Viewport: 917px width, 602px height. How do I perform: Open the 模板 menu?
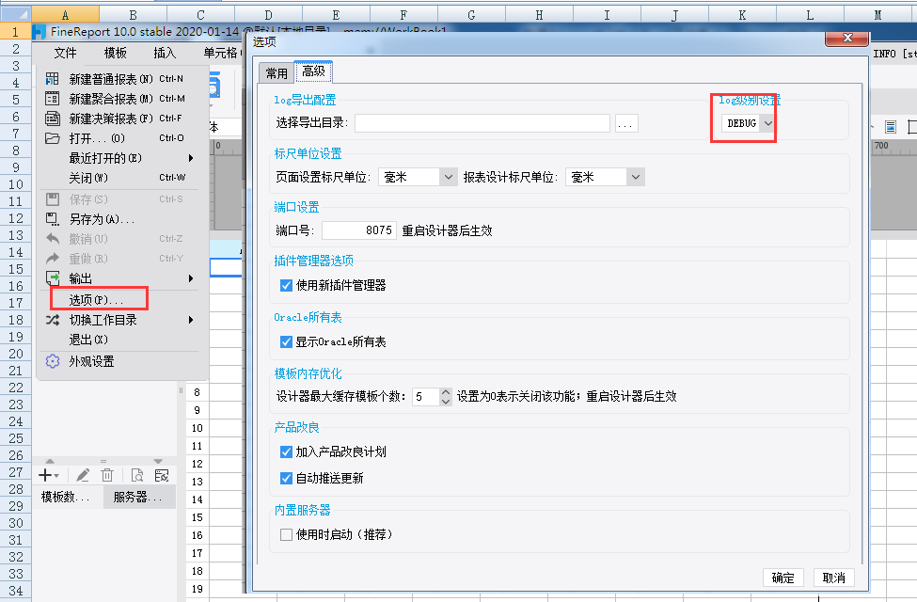[x=115, y=54]
